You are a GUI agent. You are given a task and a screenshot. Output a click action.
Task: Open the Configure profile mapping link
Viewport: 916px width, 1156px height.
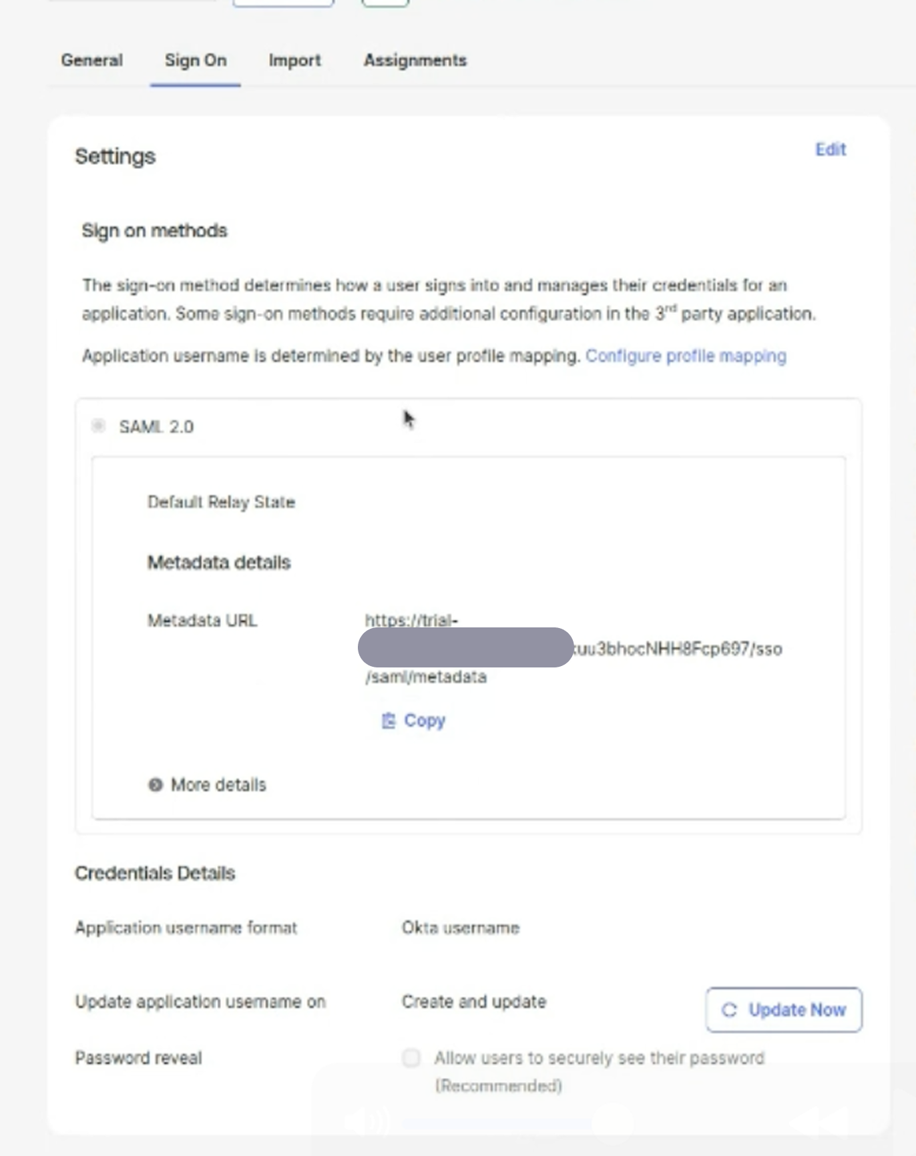point(686,356)
